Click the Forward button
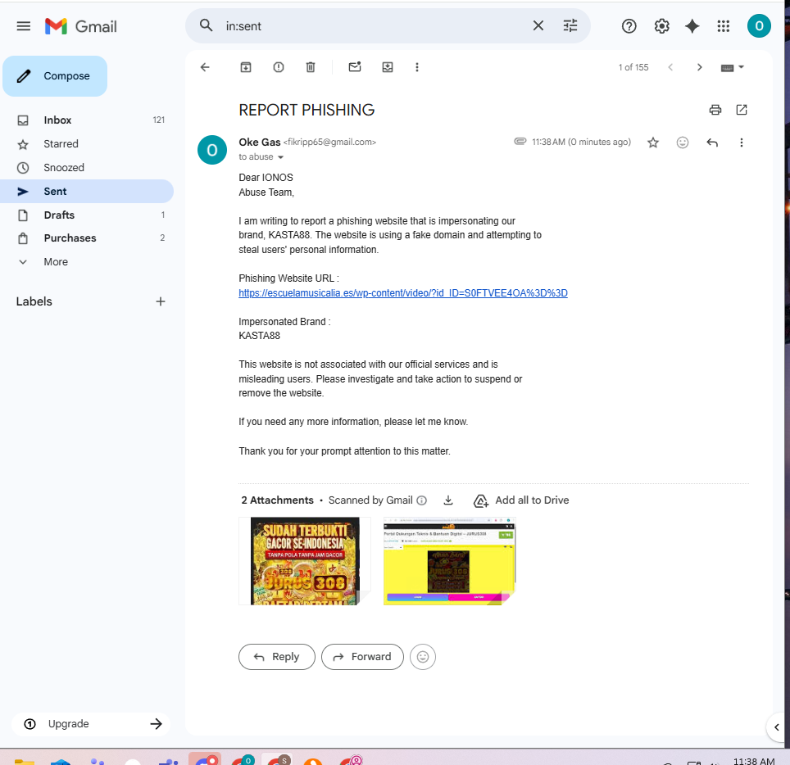Image resolution: width=790 pixels, height=765 pixels. click(x=362, y=657)
